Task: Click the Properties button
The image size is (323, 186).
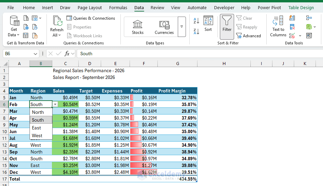Action: coord(79,27)
